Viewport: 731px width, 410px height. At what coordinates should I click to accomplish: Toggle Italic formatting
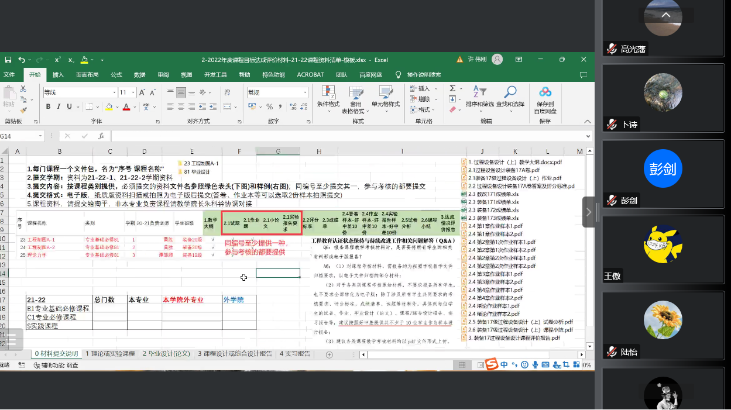(x=59, y=106)
